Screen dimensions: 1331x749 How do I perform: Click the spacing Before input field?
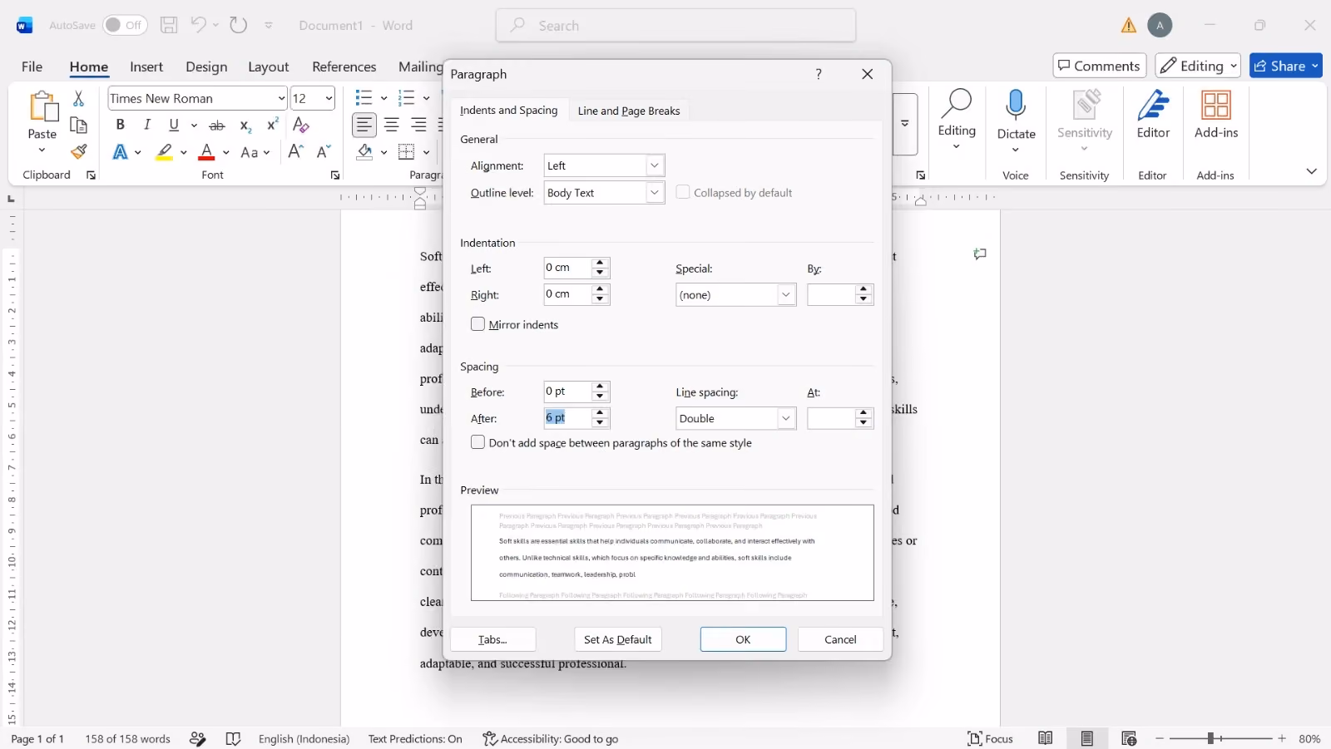click(x=567, y=392)
